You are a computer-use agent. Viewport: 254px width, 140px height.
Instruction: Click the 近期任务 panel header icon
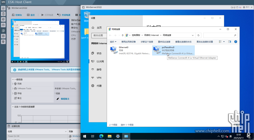[x=9, y=126]
